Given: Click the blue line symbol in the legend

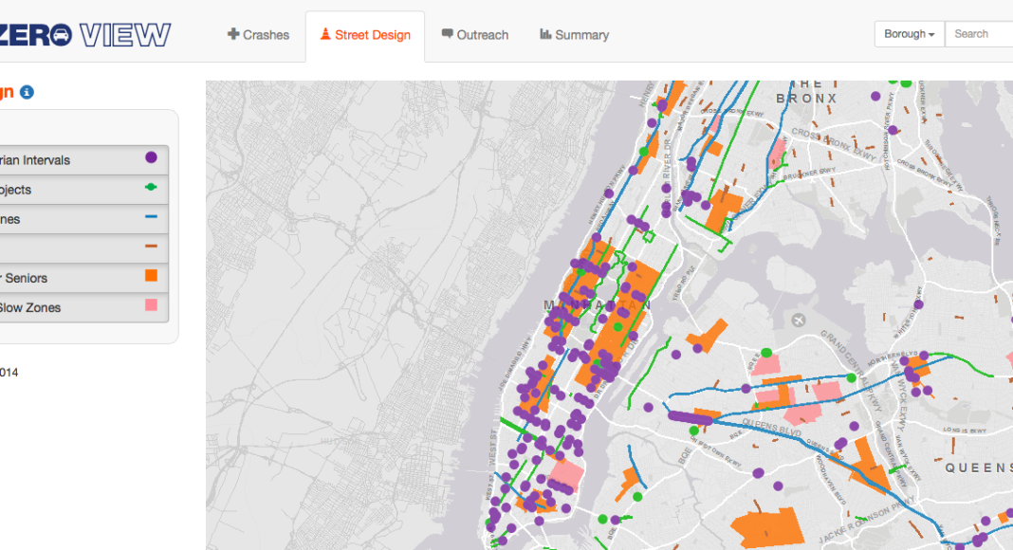Looking at the screenshot, I should (151, 218).
